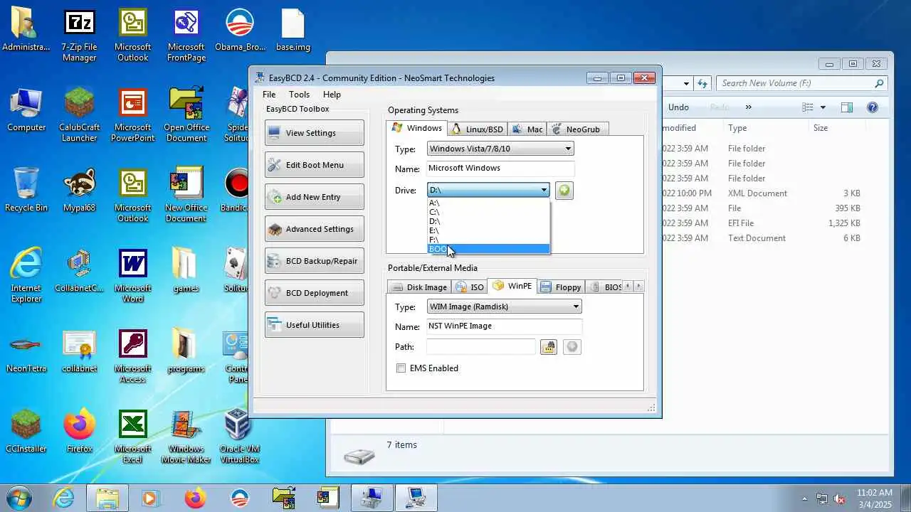Viewport: 911px width, 512px height.
Task: Open 7-Zip File Manager desktop icon
Action: 79,36
